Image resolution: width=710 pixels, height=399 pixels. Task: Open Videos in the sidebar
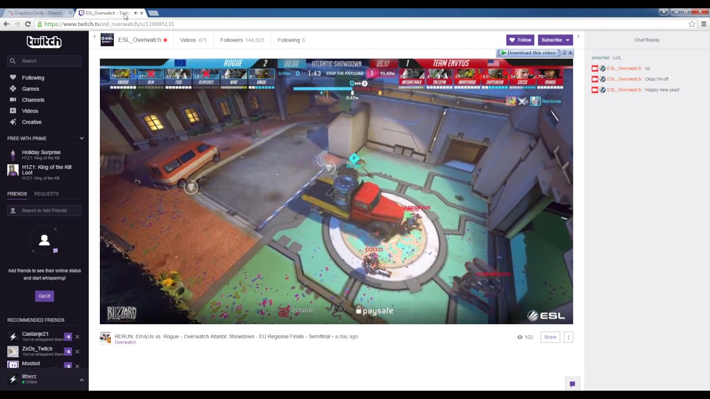point(30,111)
